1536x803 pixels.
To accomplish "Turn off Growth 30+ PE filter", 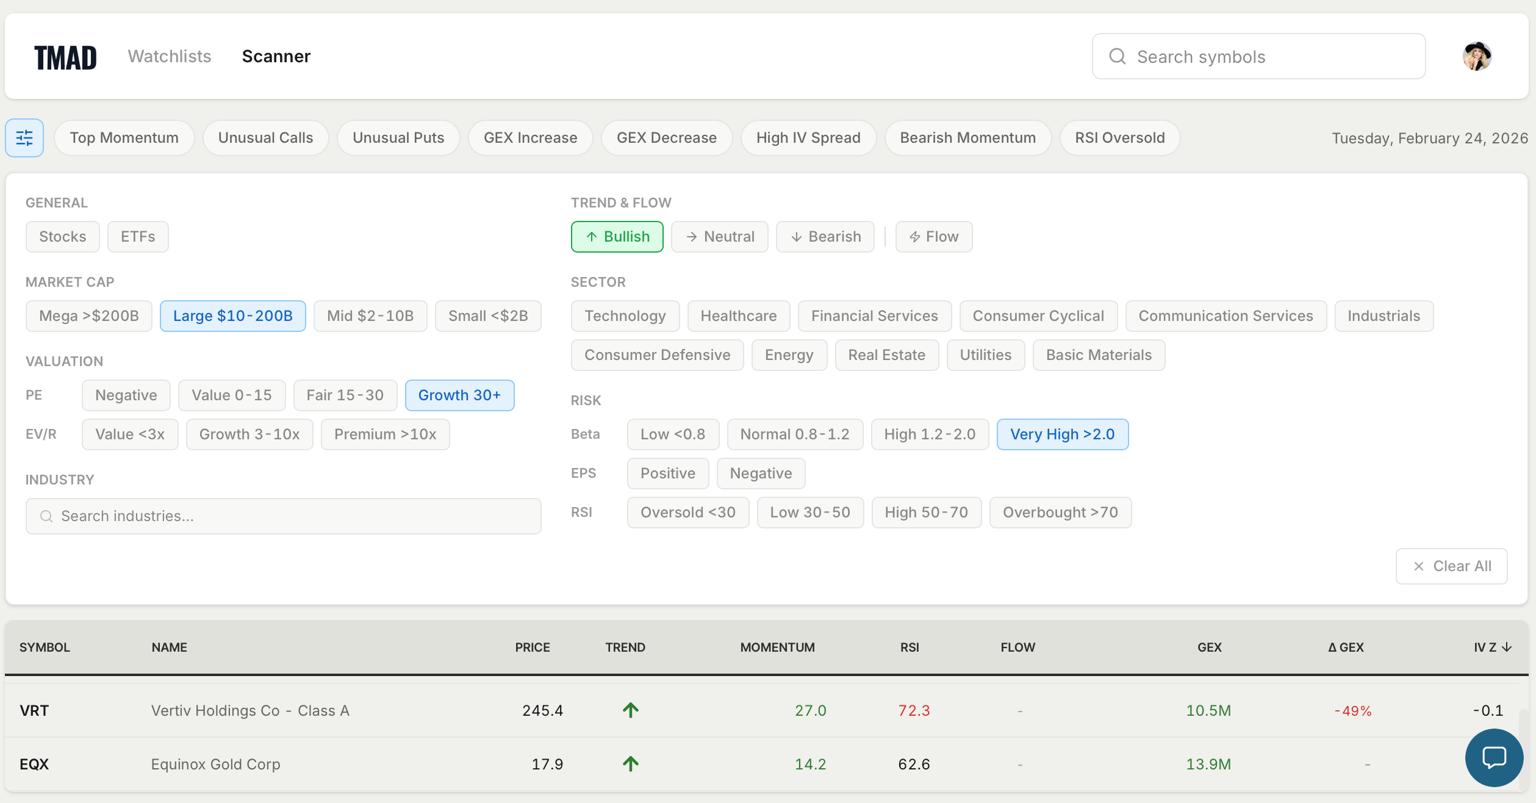I will (x=459, y=395).
